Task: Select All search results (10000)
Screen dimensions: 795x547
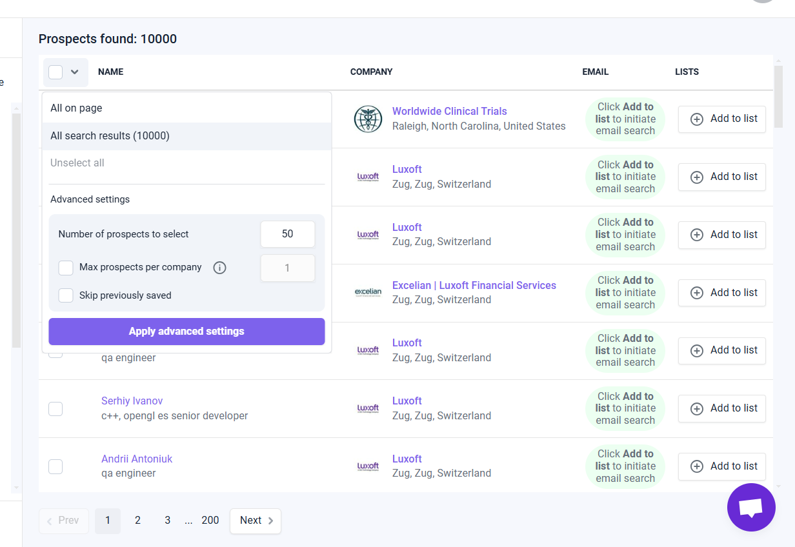Action: point(110,135)
